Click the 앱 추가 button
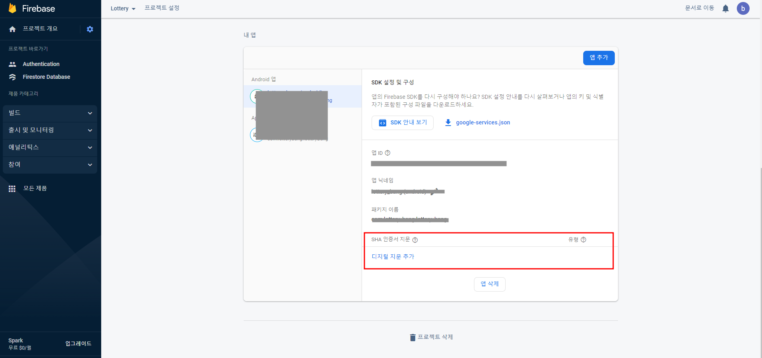The height and width of the screenshot is (358, 762). (x=599, y=58)
